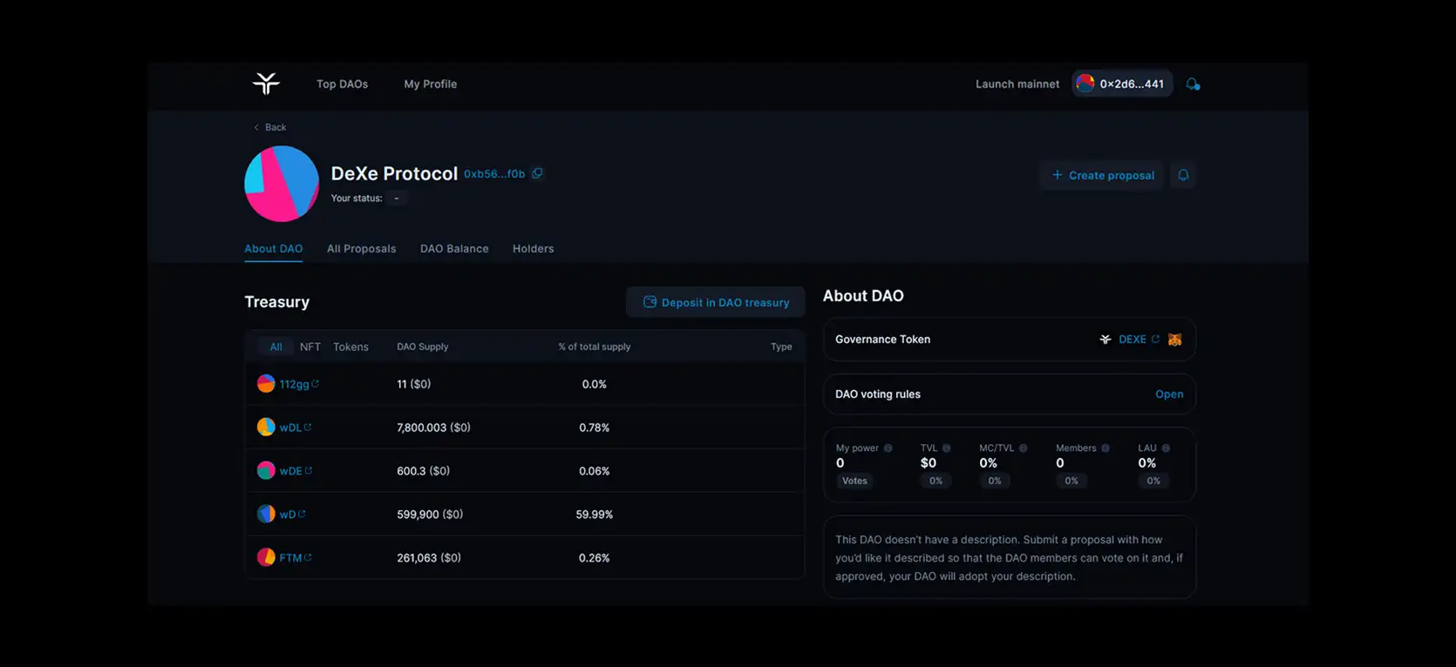Click the DeXe logo in the navbar
1456x667 pixels.
(266, 84)
